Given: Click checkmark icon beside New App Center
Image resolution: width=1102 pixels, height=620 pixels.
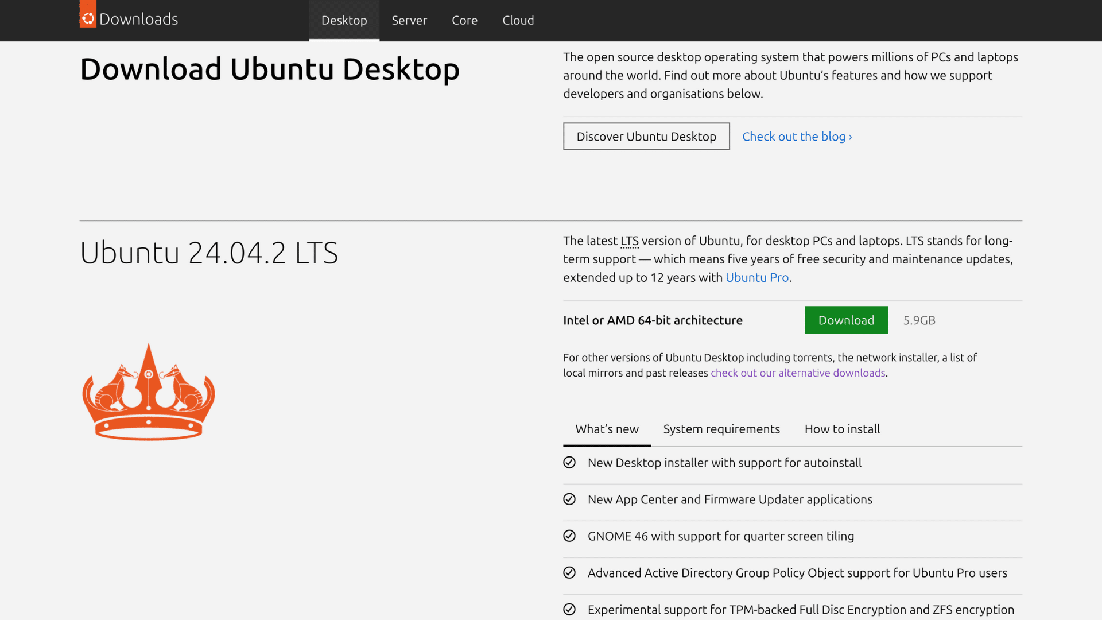Looking at the screenshot, I should pos(569,499).
